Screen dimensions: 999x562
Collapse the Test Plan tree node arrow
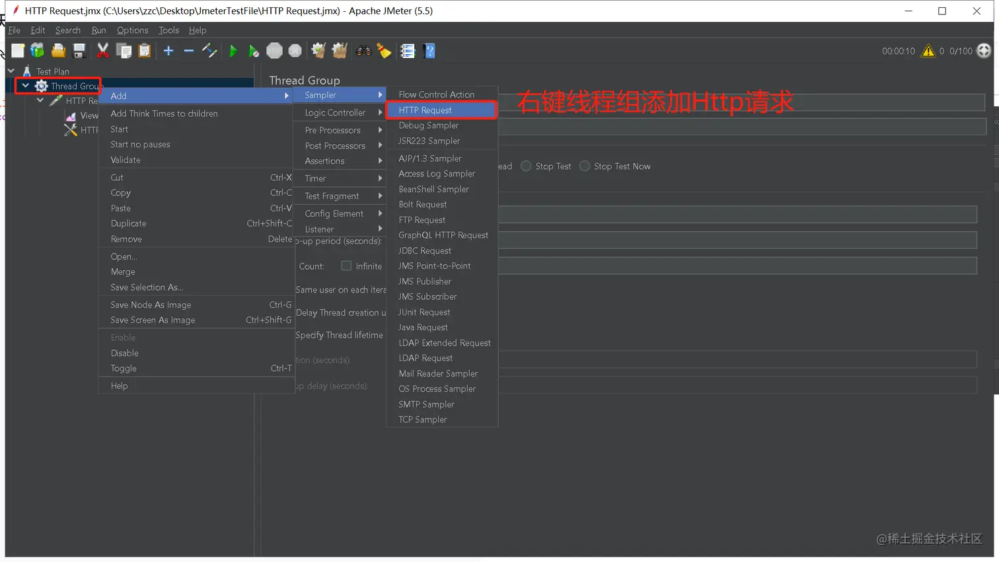tap(11, 71)
